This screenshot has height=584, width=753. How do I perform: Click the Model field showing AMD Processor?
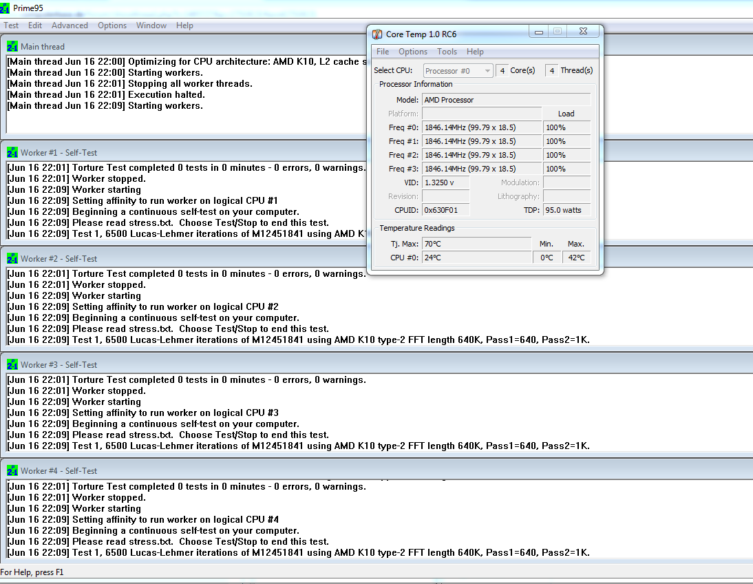coord(506,100)
